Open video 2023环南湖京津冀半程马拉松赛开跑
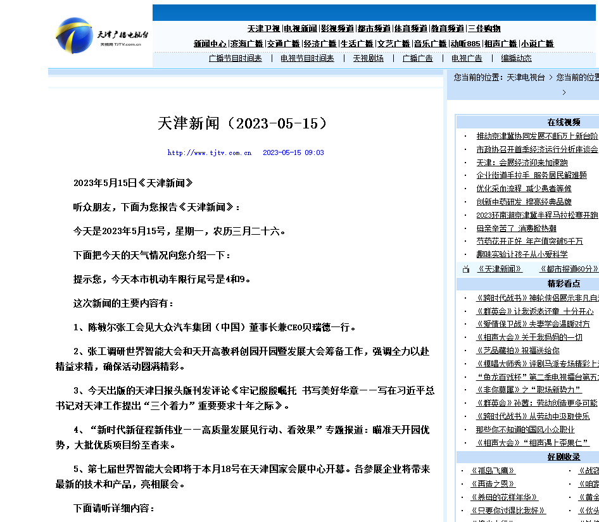 [534, 214]
